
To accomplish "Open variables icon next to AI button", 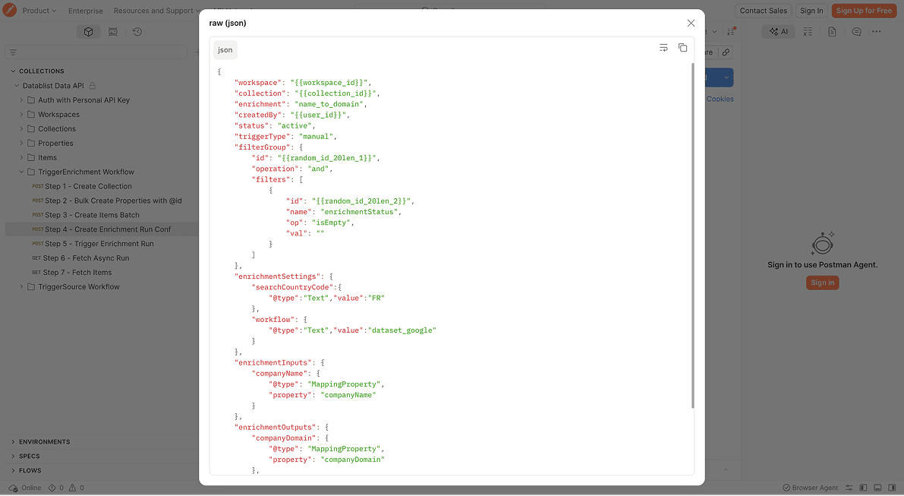I will 808,32.
